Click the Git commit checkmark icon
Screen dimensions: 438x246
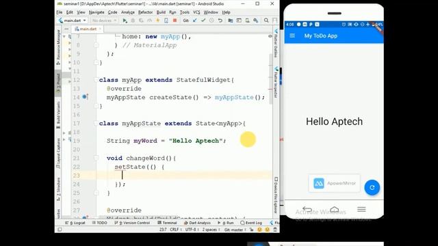(203, 20)
